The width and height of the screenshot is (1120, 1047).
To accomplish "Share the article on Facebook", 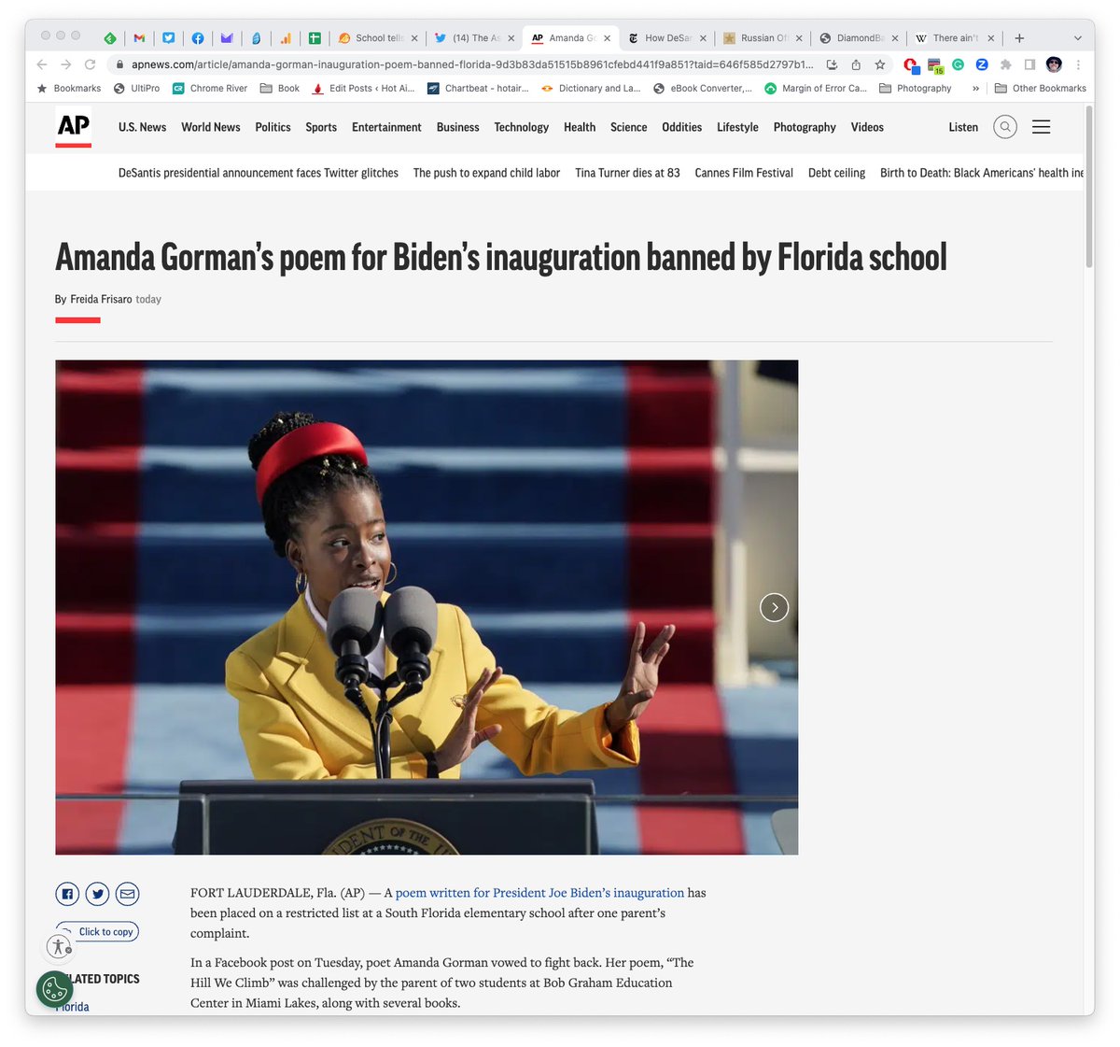I will (x=67, y=894).
